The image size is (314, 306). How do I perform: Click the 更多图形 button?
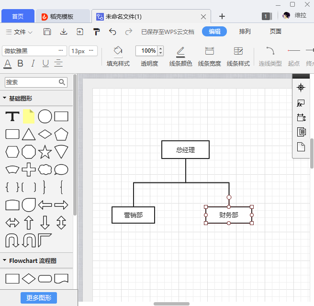[x=39, y=298]
